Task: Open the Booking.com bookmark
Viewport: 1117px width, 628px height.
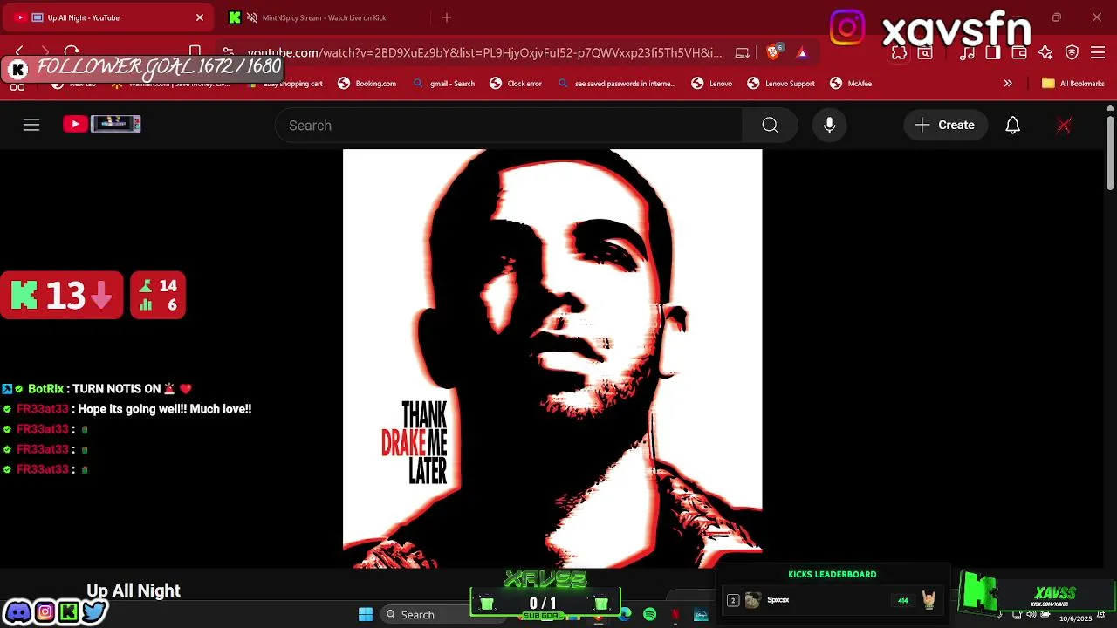Action: [x=367, y=84]
